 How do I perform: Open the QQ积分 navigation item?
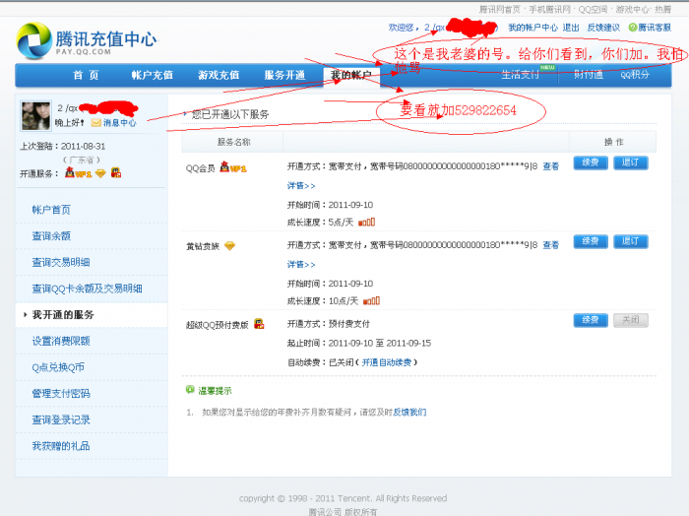pos(635,75)
